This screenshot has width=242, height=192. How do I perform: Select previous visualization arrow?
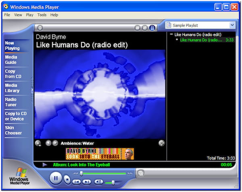[48, 143]
